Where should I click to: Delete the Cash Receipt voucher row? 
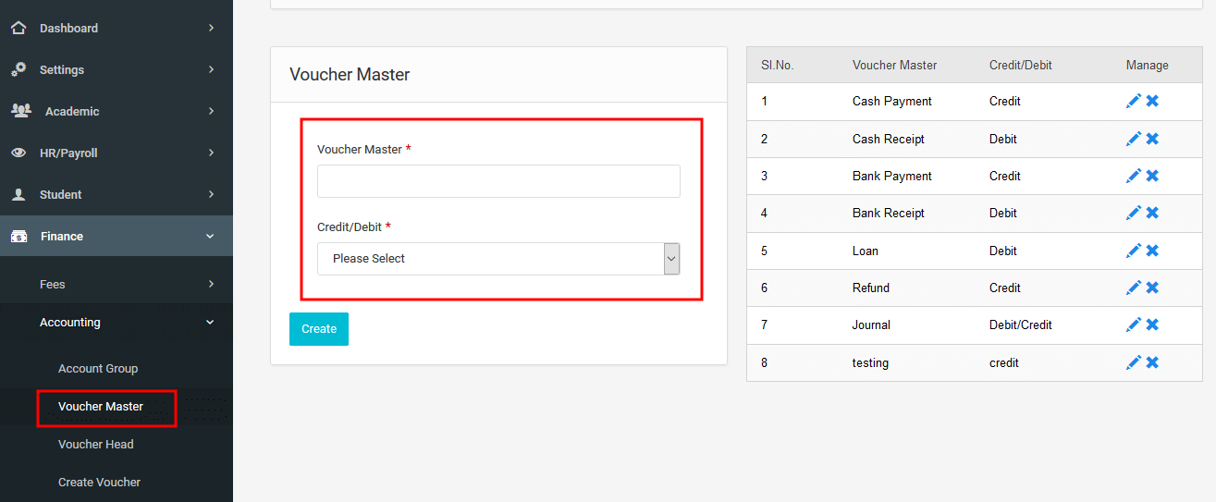point(1152,139)
